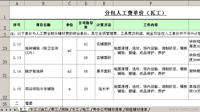Click cell with serial 2.15

coord(17,89)
